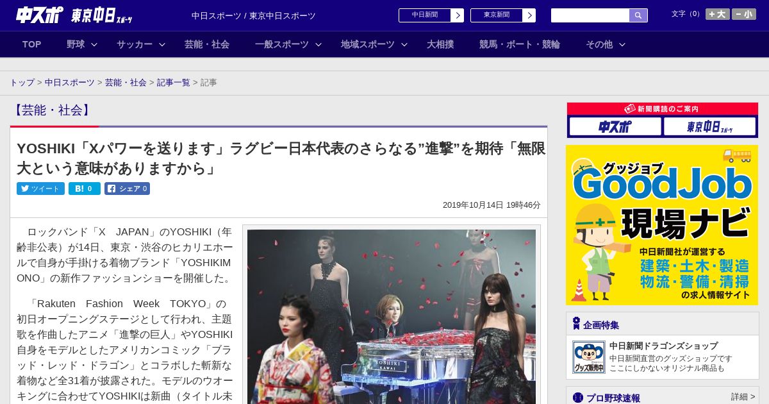The image size is (769, 404).
Task: Increase text size with 大 button
Action: click(718, 14)
